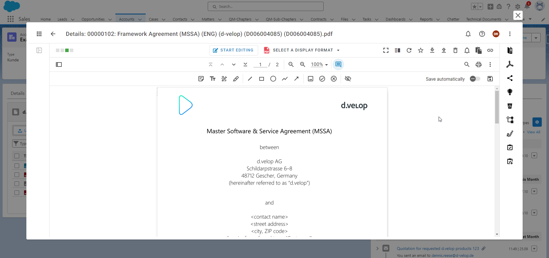
Task: Open the Contacts tab in navigation
Action: coord(180,19)
